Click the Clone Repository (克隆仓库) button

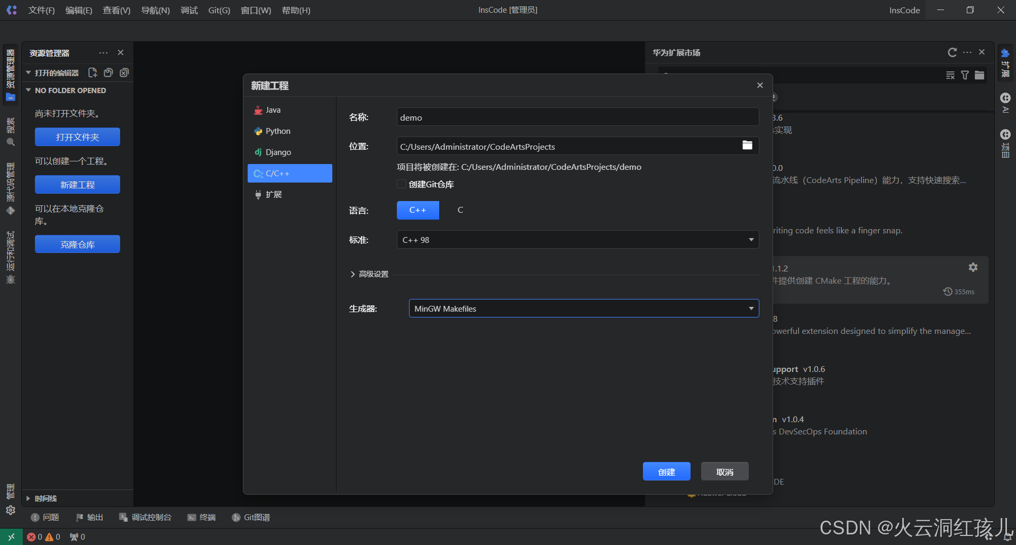coord(77,244)
